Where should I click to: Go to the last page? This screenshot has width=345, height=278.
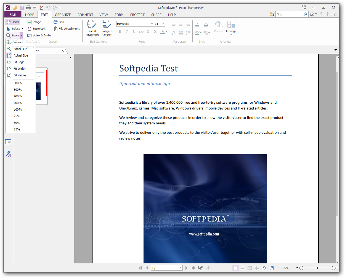(193, 268)
